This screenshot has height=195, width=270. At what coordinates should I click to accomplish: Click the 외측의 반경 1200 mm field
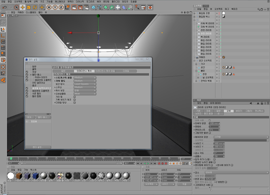[x=214, y=123]
